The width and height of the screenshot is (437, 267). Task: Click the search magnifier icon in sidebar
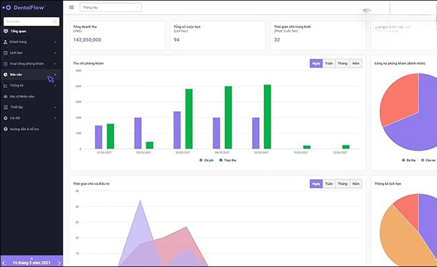tap(54, 22)
